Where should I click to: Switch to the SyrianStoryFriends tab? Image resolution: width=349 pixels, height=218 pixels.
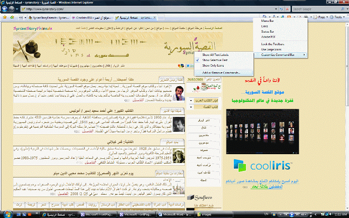click(x=49, y=18)
